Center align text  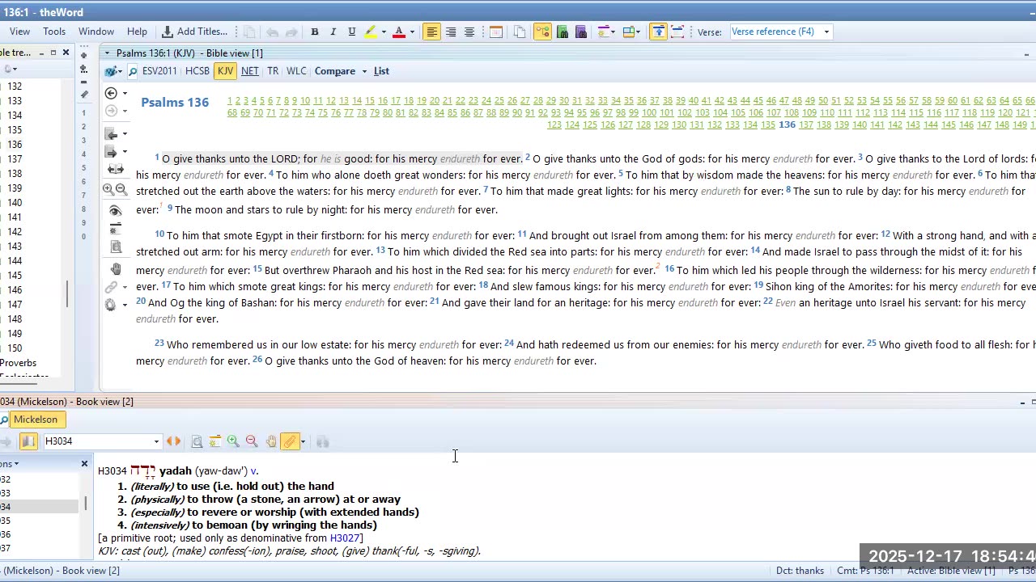coord(451,32)
